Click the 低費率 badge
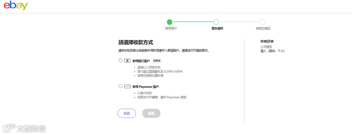 157,61
